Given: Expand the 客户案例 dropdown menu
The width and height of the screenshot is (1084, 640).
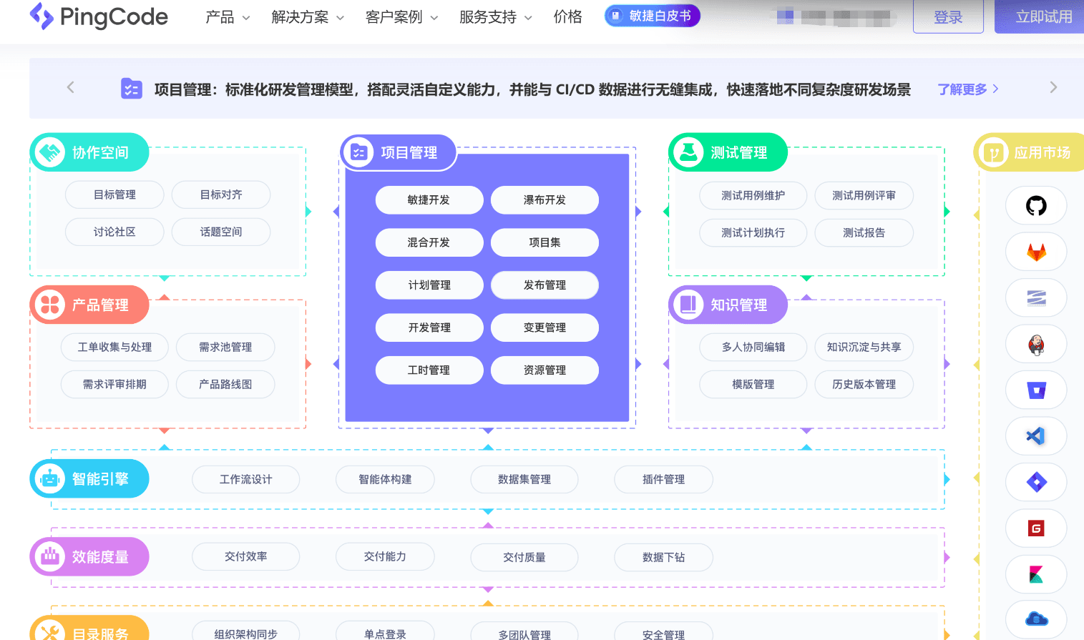Looking at the screenshot, I should coord(401,17).
